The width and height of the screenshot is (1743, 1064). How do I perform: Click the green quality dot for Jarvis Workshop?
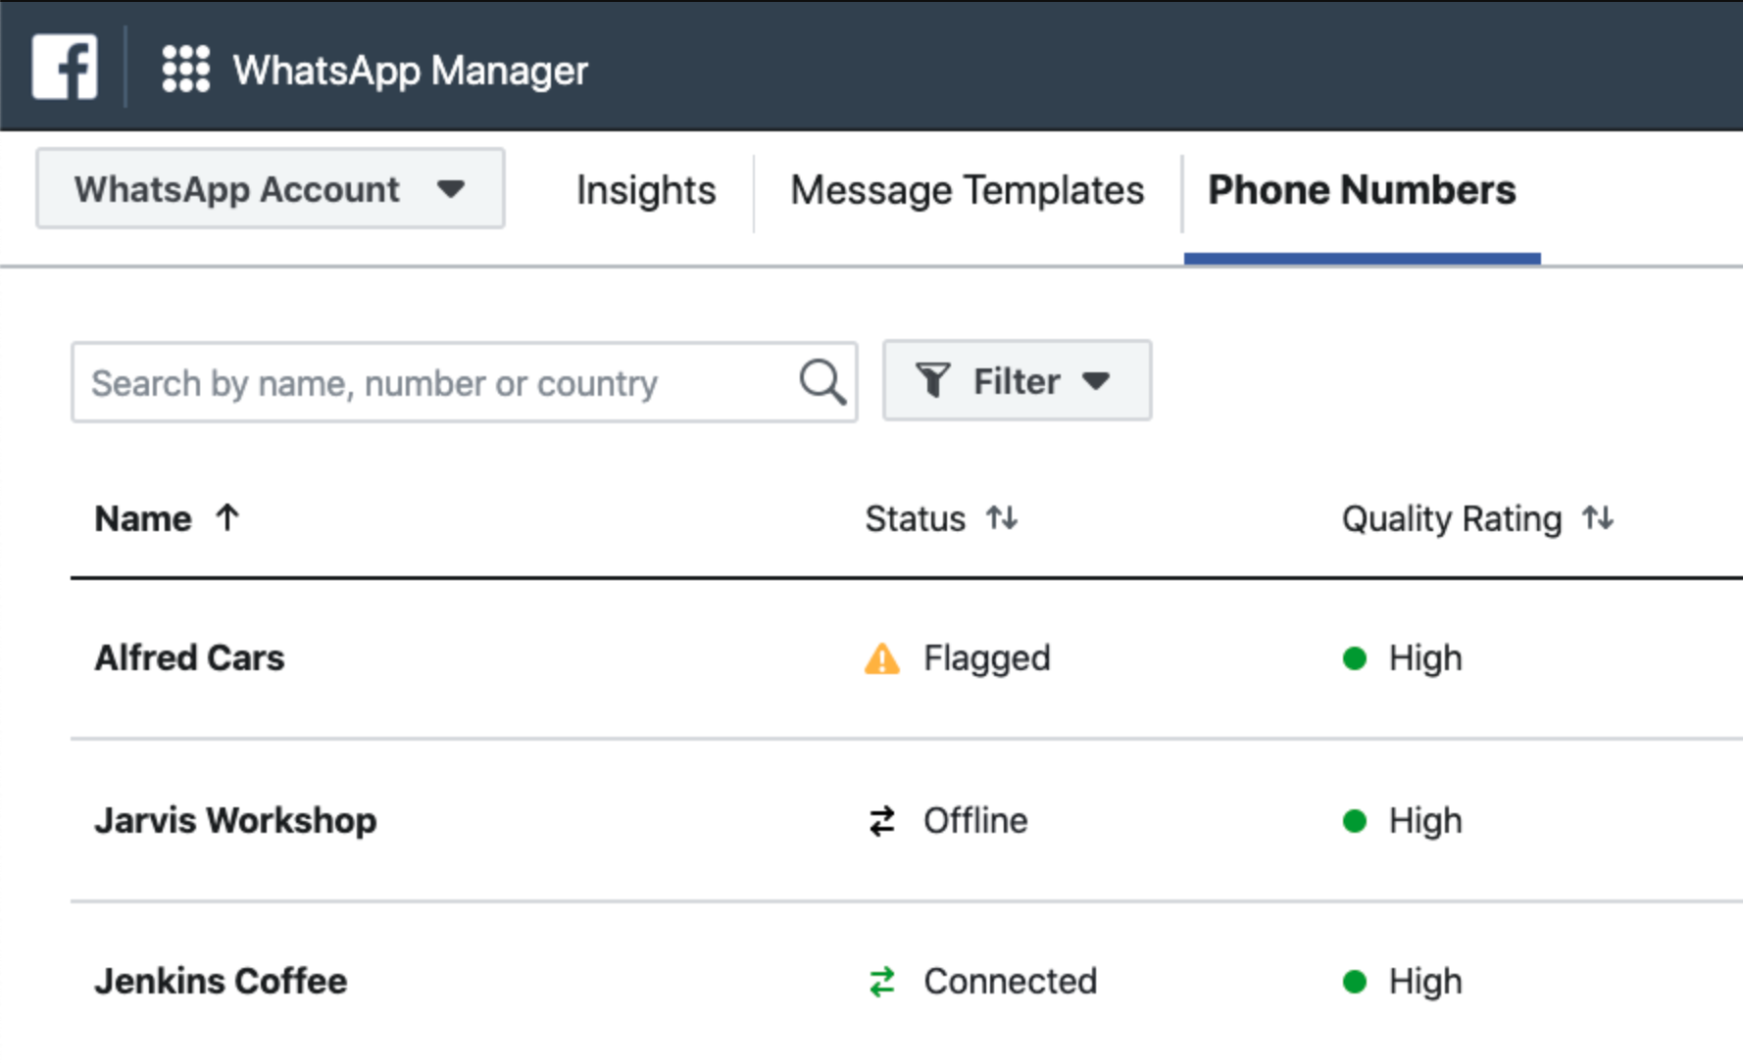1357,822
